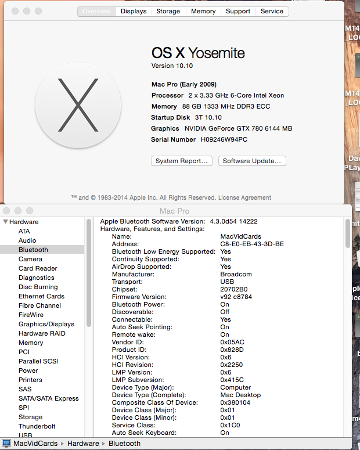
Task: Click the Software Update button
Action: pos(252,161)
